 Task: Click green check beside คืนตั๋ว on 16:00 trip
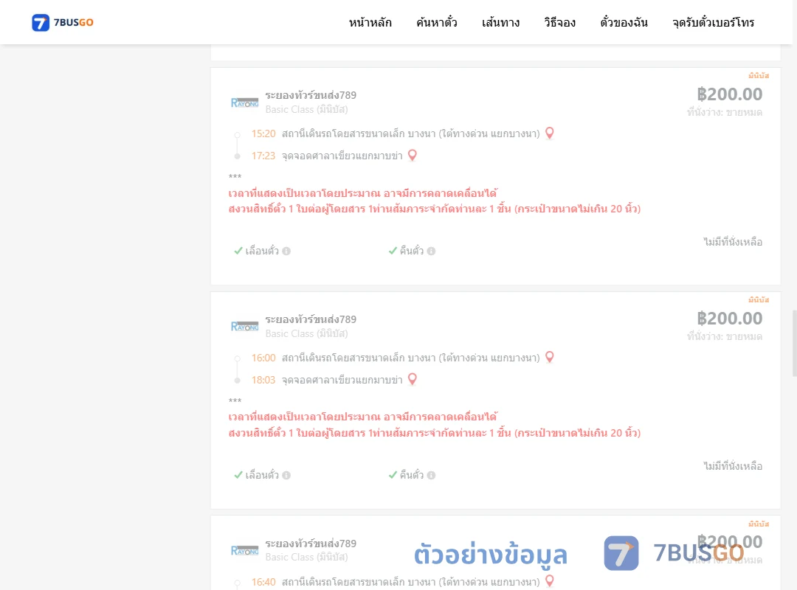tap(393, 475)
